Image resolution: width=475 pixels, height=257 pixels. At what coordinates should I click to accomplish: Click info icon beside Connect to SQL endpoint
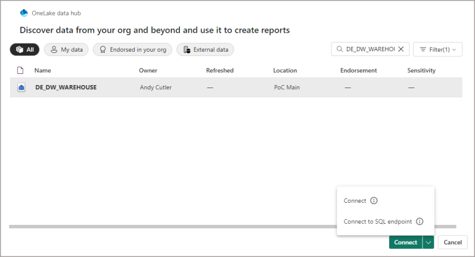[x=419, y=222]
